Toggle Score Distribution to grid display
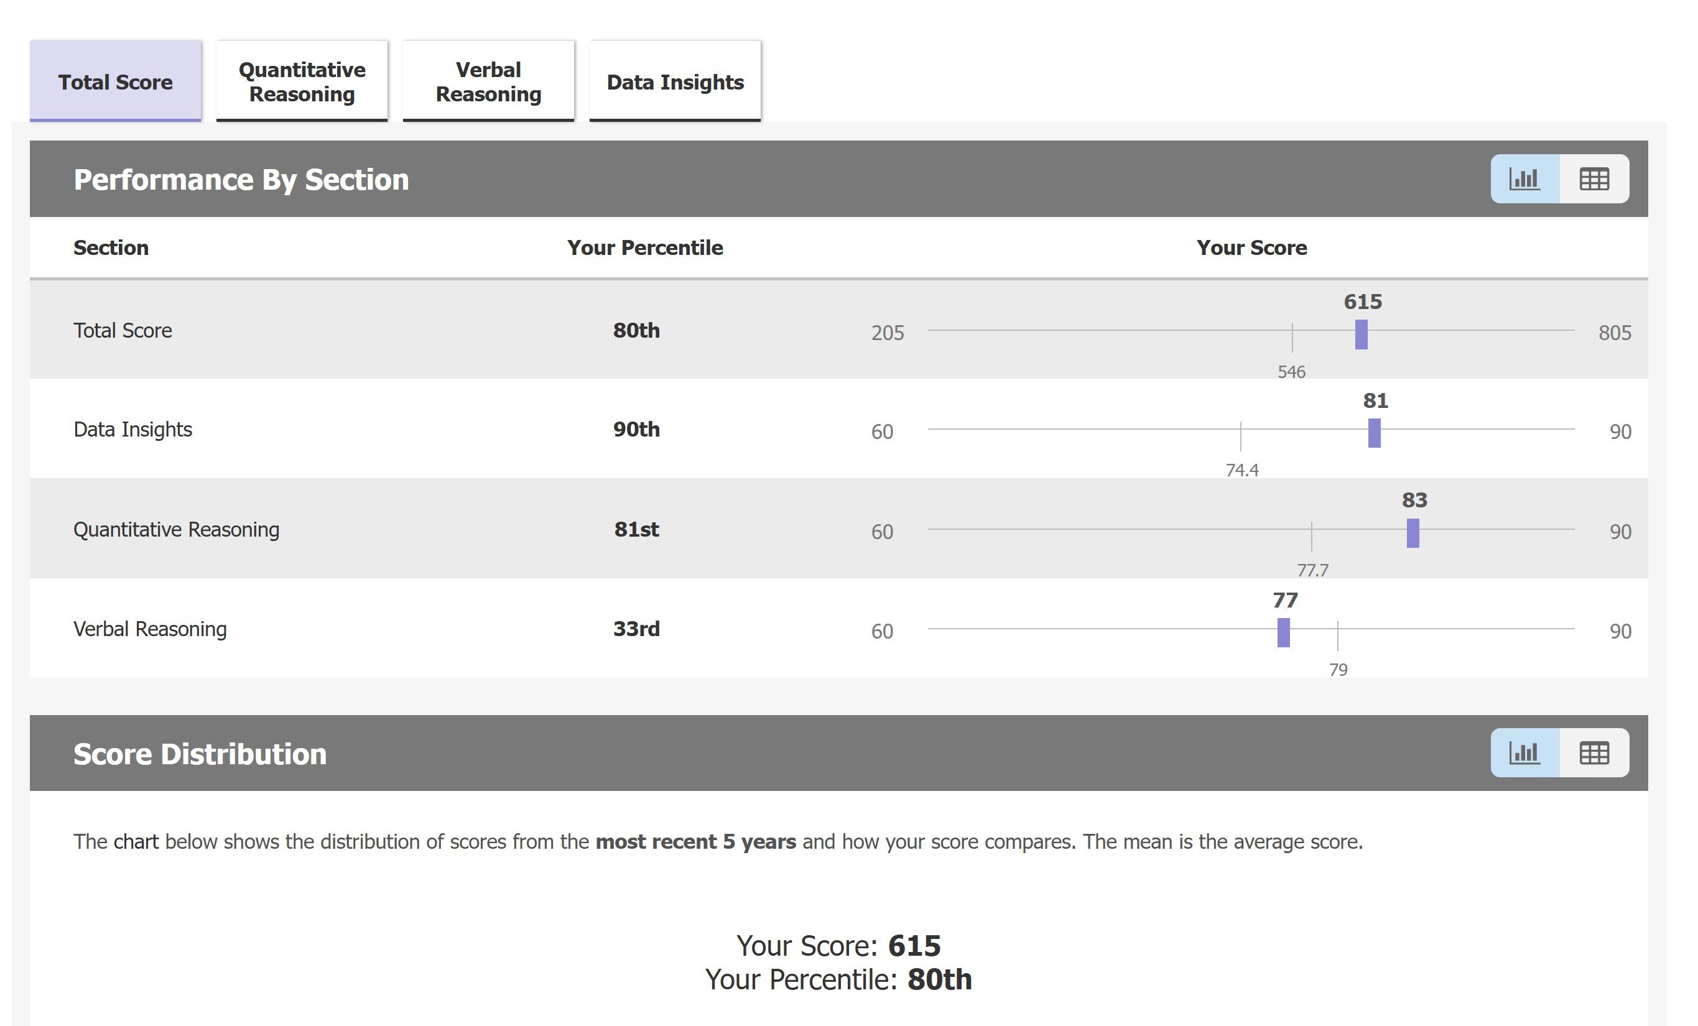Viewport: 1698px width, 1026px height. point(1594,752)
